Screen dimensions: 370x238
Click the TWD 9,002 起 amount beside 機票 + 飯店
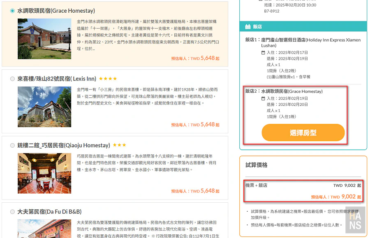click(x=347, y=185)
